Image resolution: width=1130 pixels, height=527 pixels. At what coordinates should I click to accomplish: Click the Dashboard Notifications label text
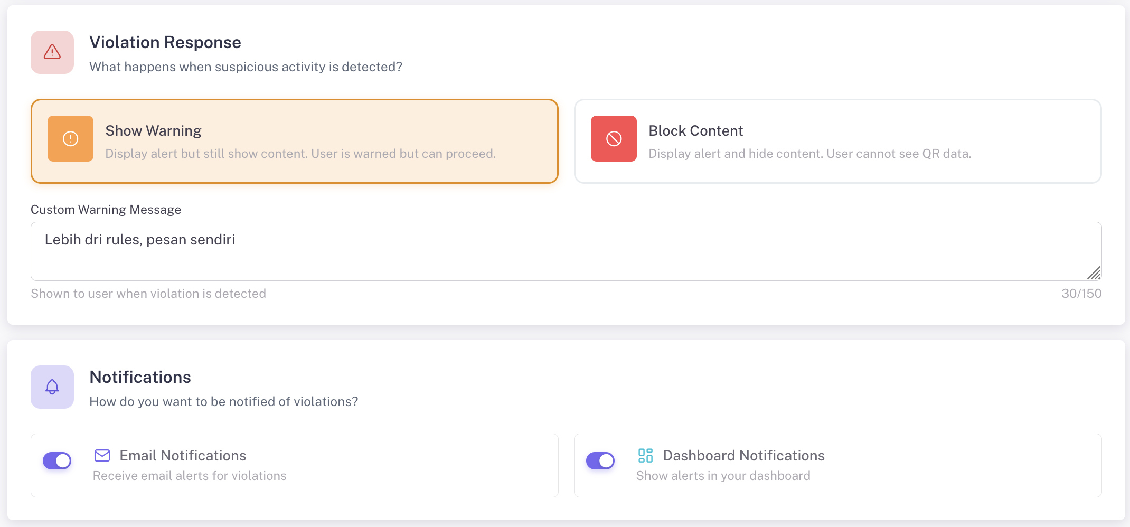tap(743, 456)
